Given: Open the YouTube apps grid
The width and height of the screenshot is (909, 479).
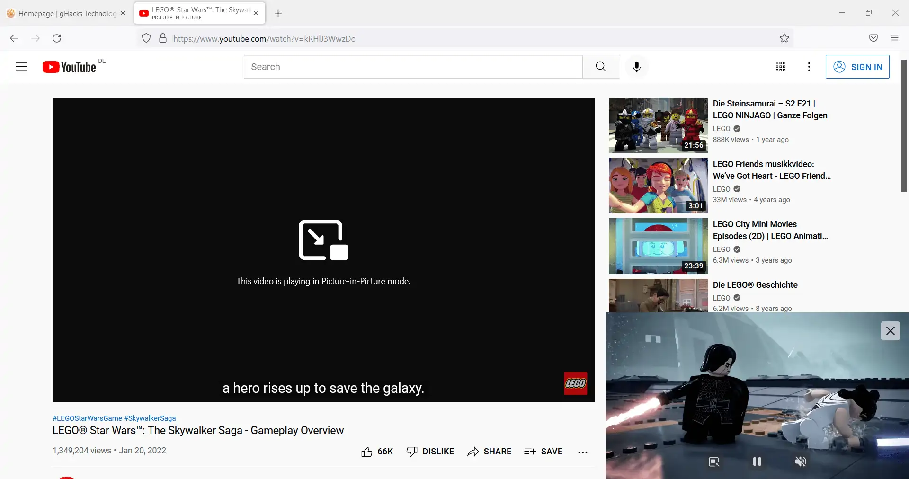Looking at the screenshot, I should click(x=781, y=67).
